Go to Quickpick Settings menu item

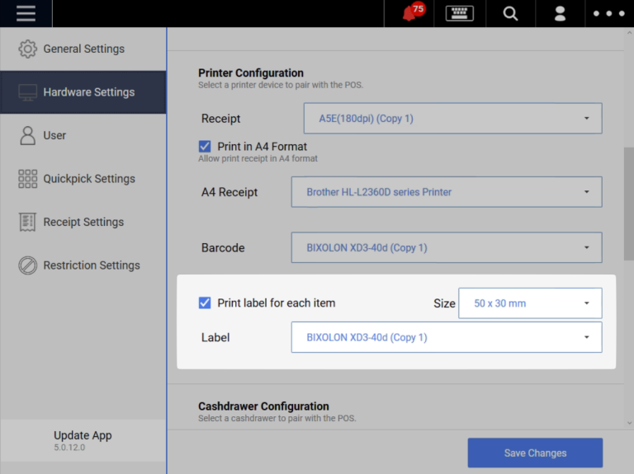[88, 179]
